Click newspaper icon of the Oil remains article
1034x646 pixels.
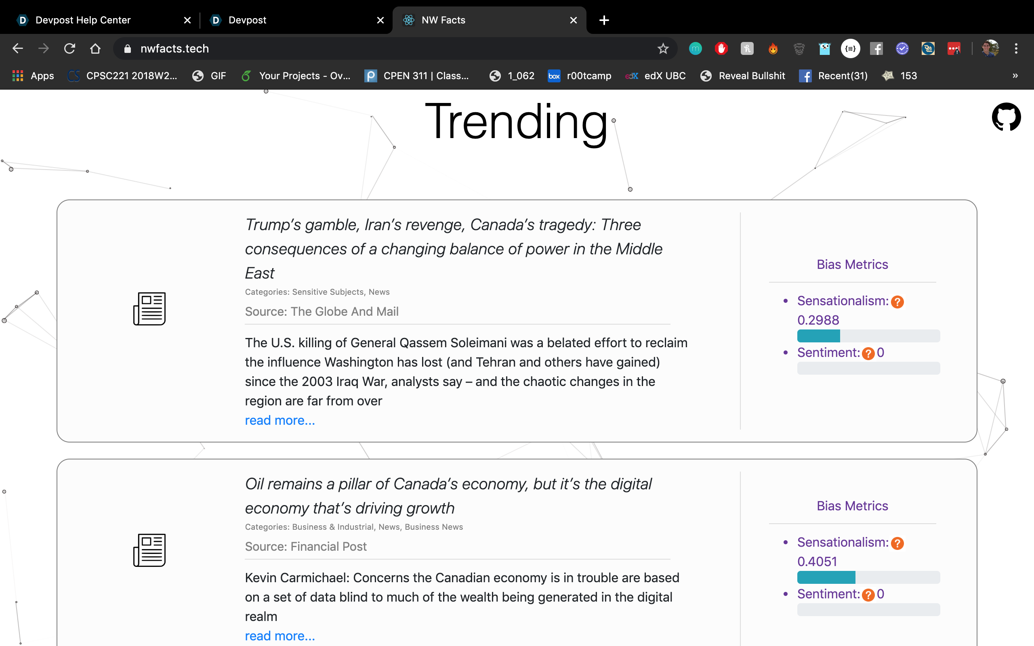149,550
